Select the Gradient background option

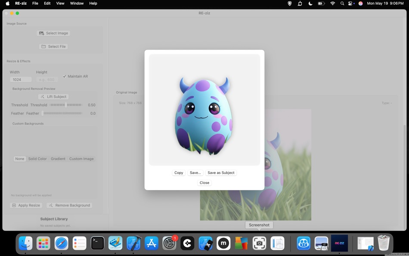57,159
